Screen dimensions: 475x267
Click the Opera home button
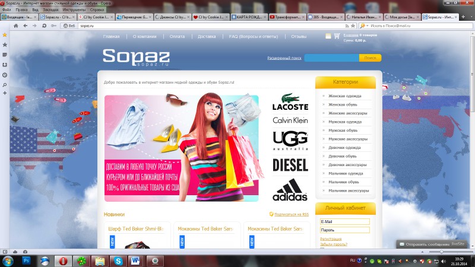(x=16, y=26)
